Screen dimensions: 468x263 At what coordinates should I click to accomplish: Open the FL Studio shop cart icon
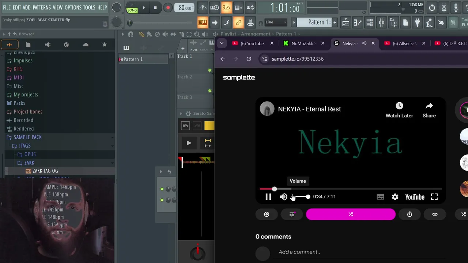(453, 23)
